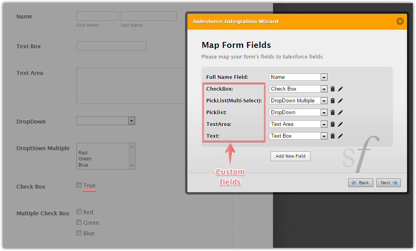Enable the Green multiple check box
The height and width of the screenshot is (251, 416).
(79, 222)
